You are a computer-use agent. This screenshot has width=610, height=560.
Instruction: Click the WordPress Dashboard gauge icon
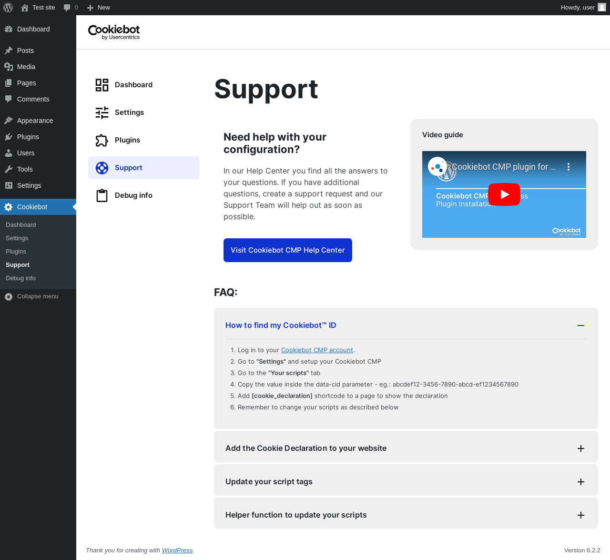9,29
